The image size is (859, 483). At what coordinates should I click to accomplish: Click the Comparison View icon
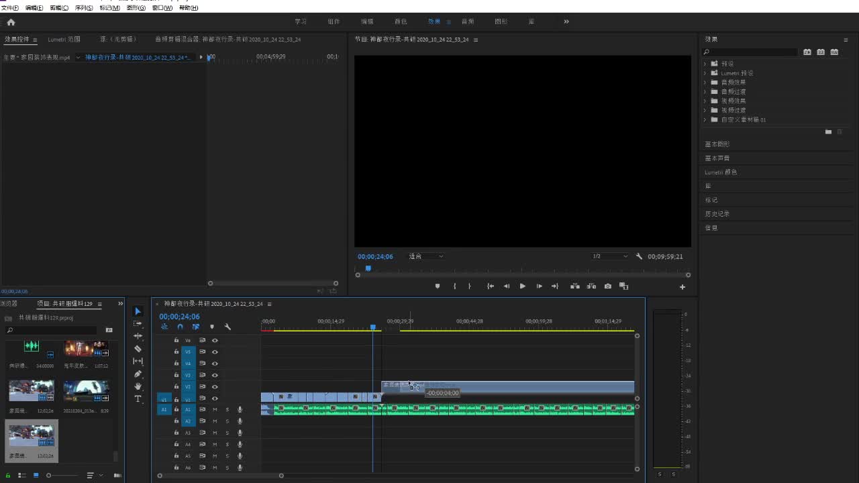(623, 286)
